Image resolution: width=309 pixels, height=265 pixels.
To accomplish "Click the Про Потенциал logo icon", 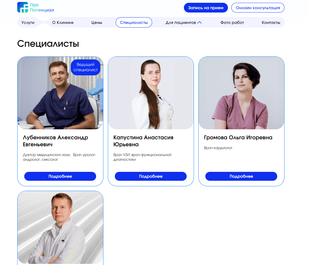I will tap(23, 7).
